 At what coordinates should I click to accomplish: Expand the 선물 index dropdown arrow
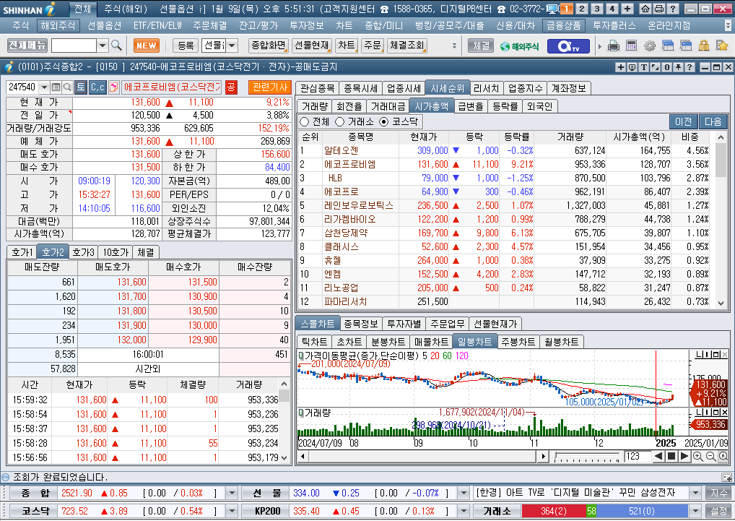(x=464, y=493)
